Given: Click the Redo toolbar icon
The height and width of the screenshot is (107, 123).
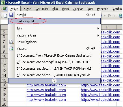Looking at the screenshot, I should [x=110, y=16].
